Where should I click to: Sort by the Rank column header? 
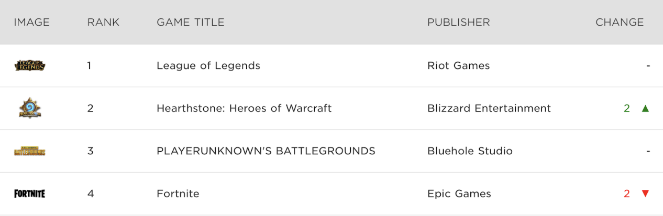click(103, 22)
